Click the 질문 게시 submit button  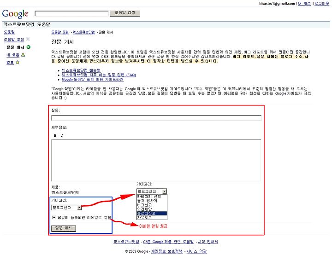pos(64,228)
